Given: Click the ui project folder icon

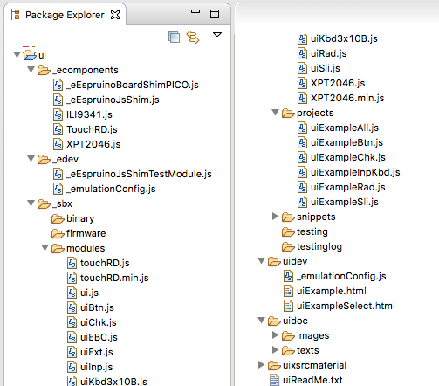Looking at the screenshot, I should pos(30,55).
